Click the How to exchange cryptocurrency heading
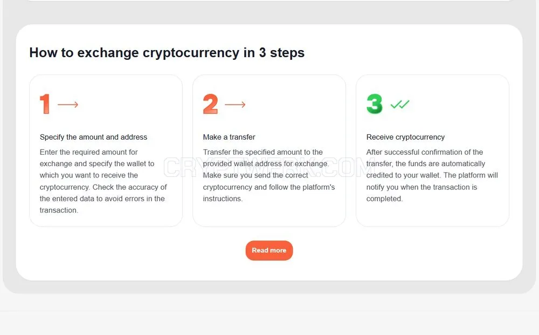The width and height of the screenshot is (539, 335). (167, 53)
